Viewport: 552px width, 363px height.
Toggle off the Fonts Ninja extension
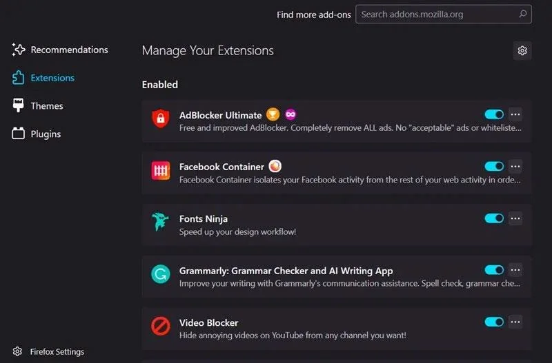pyautogui.click(x=494, y=218)
